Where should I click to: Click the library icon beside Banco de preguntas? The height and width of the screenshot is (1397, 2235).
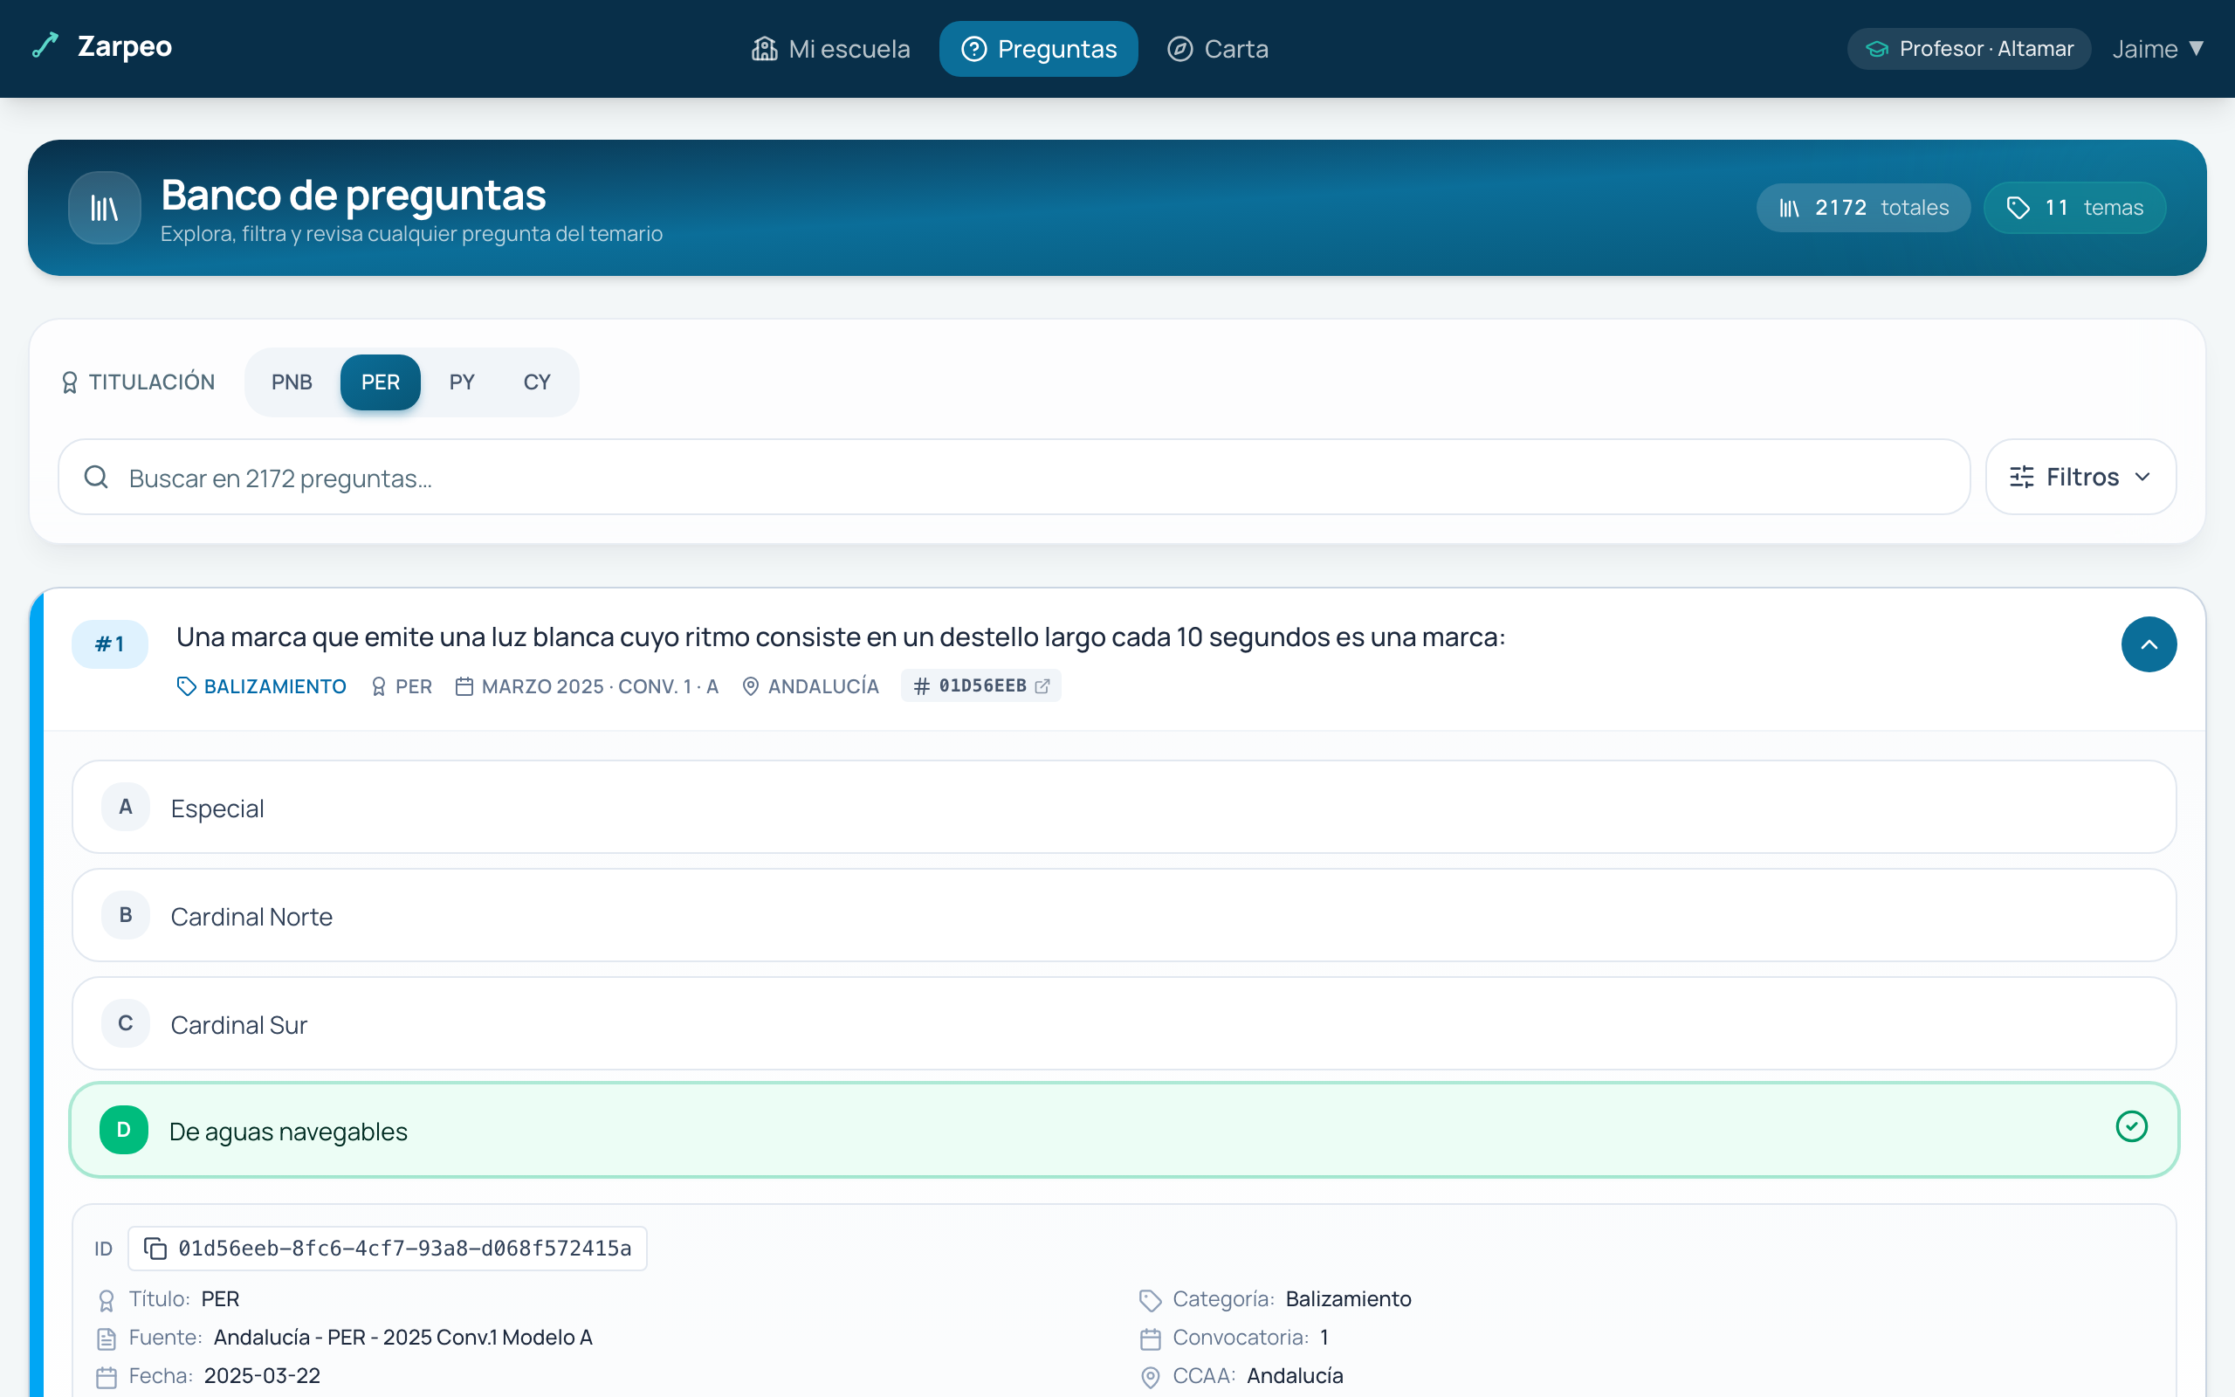(x=105, y=208)
